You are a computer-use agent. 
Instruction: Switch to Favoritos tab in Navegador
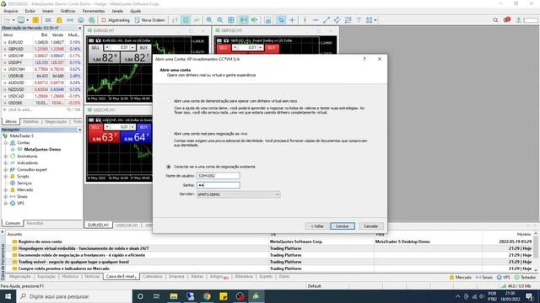pyautogui.click(x=35, y=223)
